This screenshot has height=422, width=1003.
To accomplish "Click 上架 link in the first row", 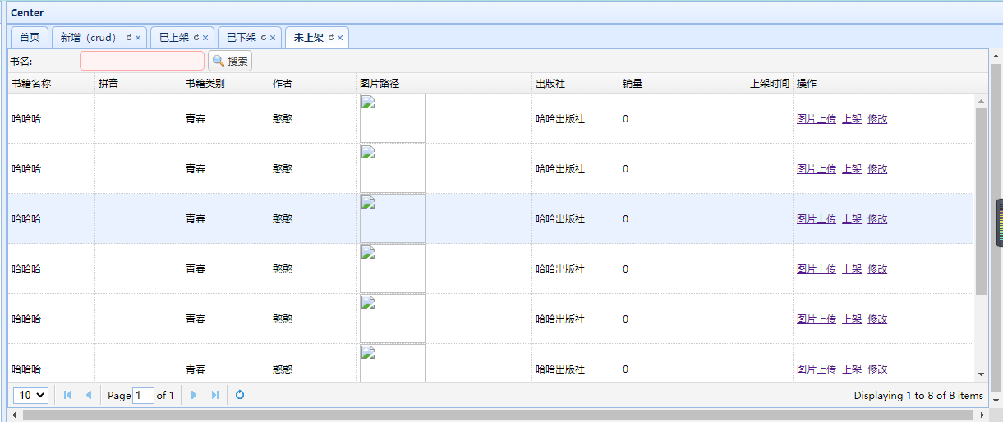I will click(852, 119).
